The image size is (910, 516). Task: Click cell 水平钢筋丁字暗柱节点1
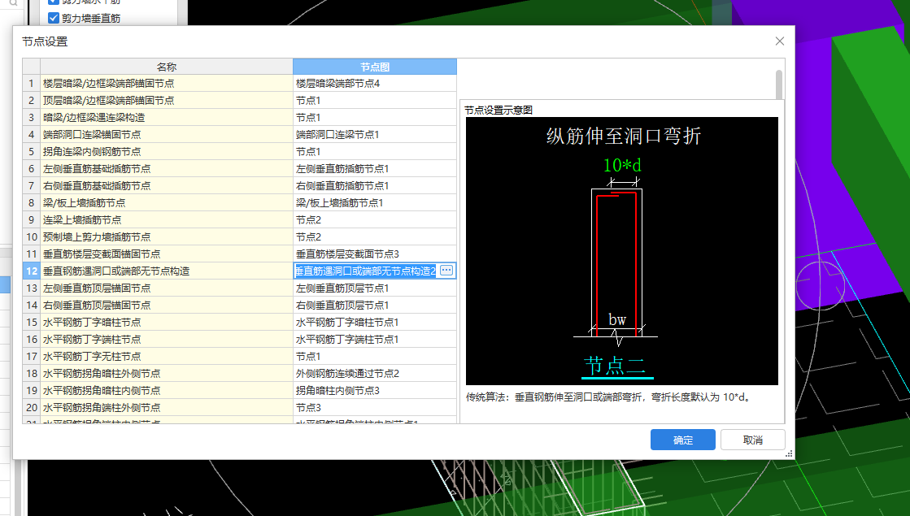375,323
